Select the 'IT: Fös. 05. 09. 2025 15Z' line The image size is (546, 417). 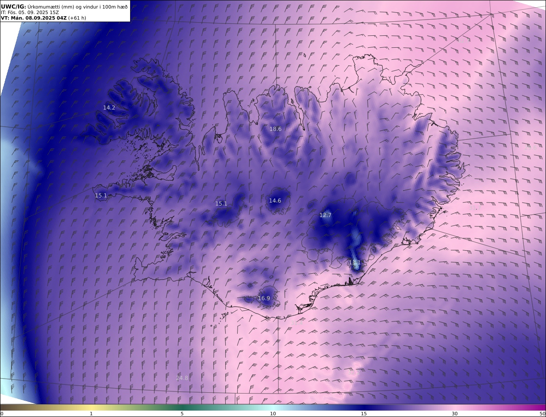(30, 12)
